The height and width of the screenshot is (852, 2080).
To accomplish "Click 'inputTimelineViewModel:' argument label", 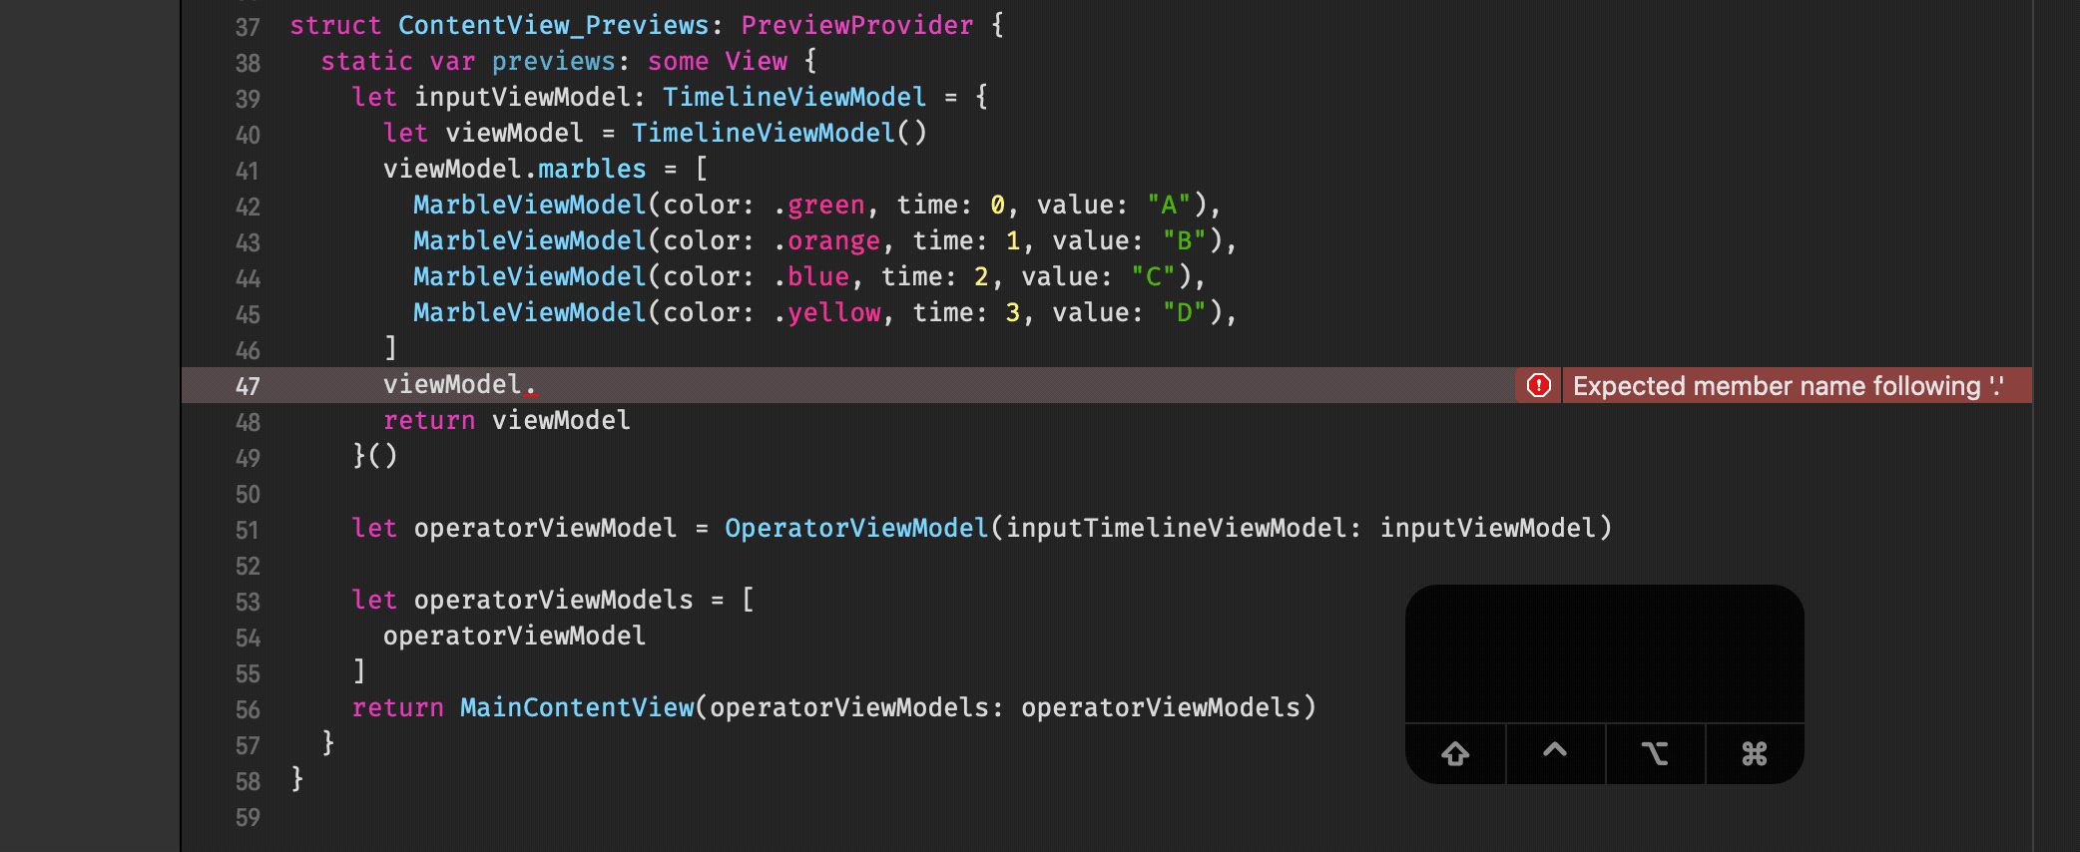I will (x=1184, y=529).
